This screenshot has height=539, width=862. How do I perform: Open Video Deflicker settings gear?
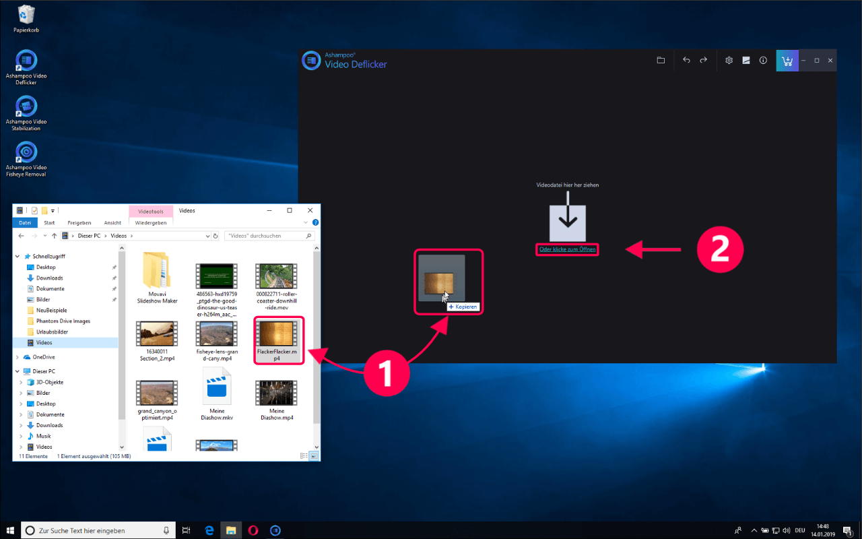(x=729, y=60)
